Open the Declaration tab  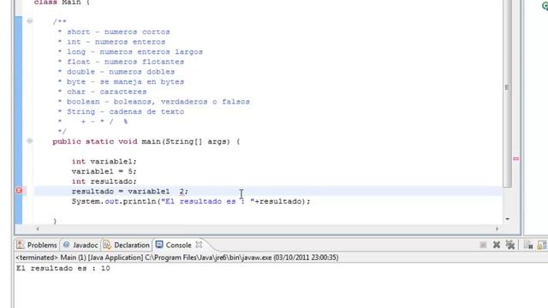click(x=127, y=246)
